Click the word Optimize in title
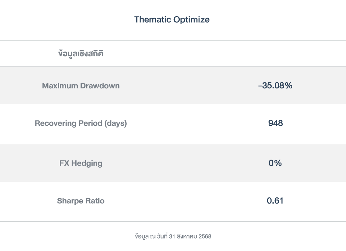 [191, 20]
